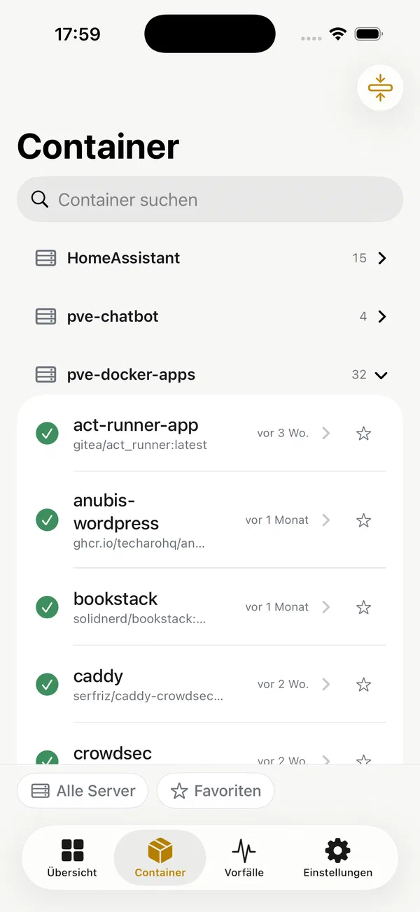Click the star icon in Favoriten filter
420x912 pixels.
coord(179,791)
